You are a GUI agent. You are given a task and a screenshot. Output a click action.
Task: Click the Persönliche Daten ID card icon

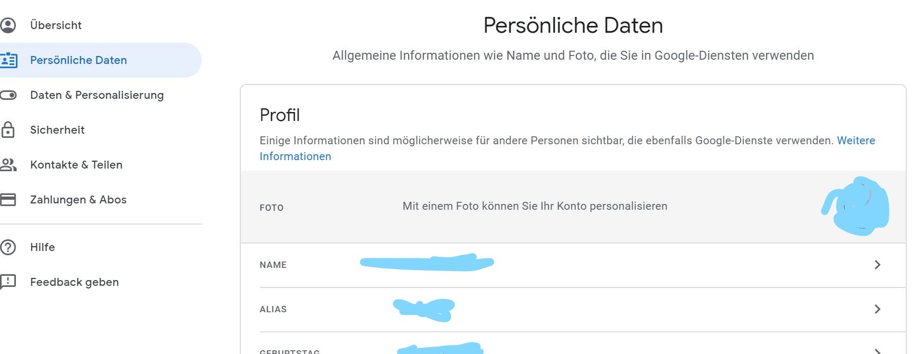[x=8, y=60]
